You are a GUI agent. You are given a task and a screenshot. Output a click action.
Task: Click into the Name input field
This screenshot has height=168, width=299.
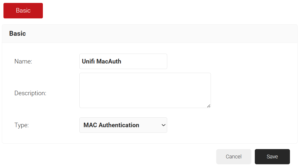pyautogui.click(x=123, y=61)
